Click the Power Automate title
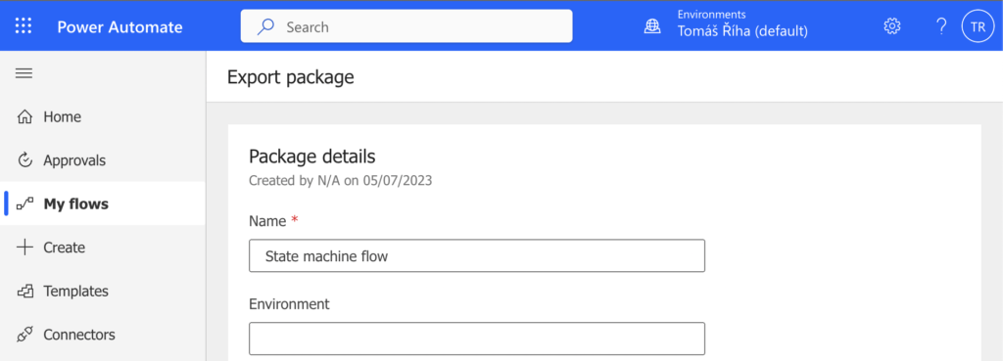1003x361 pixels. click(119, 26)
